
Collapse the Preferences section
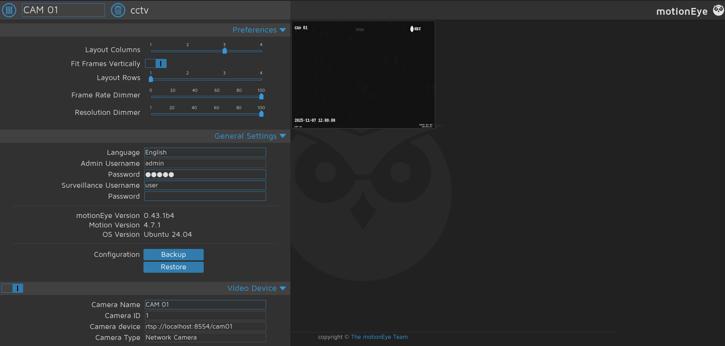282,30
